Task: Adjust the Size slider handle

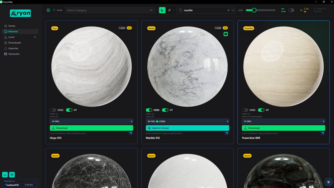Action: pos(254,10)
